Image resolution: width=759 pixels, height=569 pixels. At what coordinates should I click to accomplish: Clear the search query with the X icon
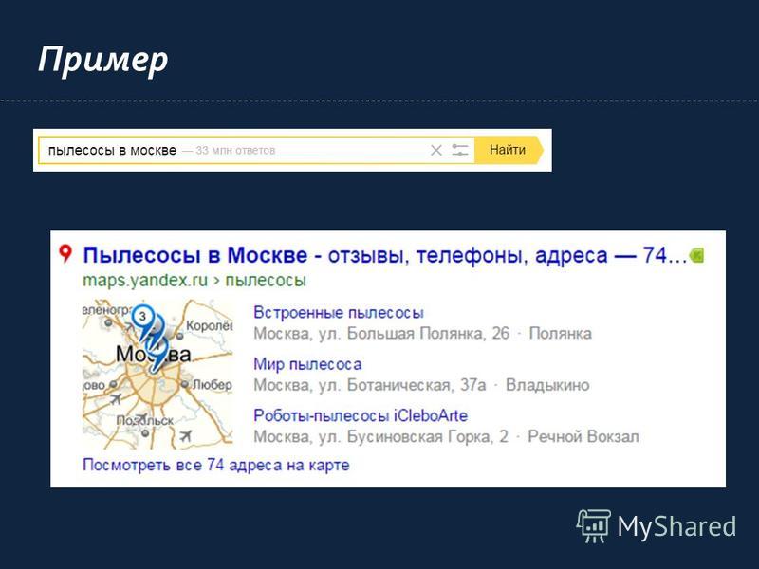tap(436, 151)
